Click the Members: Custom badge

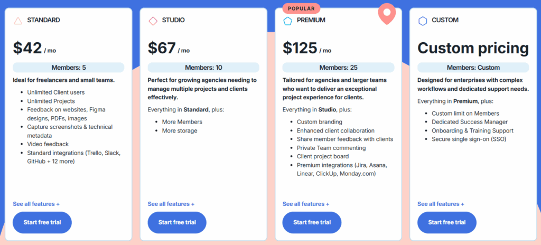473,68
